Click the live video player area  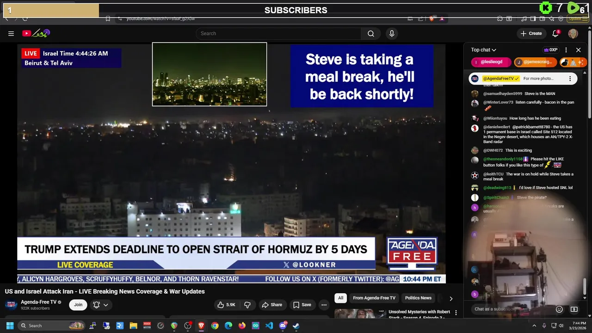pos(231,163)
